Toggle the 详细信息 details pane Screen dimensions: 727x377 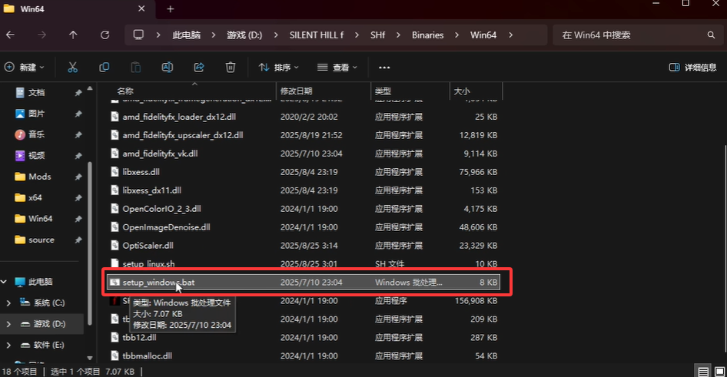(x=693, y=68)
